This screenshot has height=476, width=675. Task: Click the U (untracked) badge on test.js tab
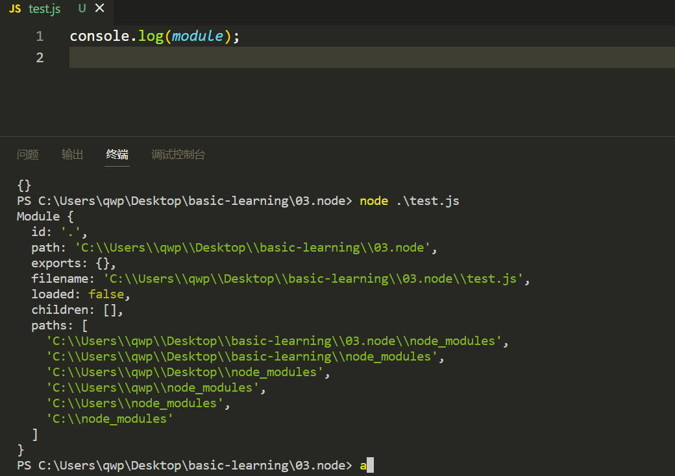pos(82,8)
